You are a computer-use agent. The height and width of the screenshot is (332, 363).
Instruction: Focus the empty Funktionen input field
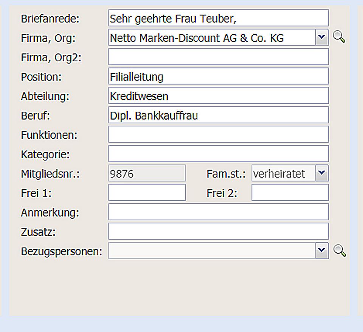point(218,134)
